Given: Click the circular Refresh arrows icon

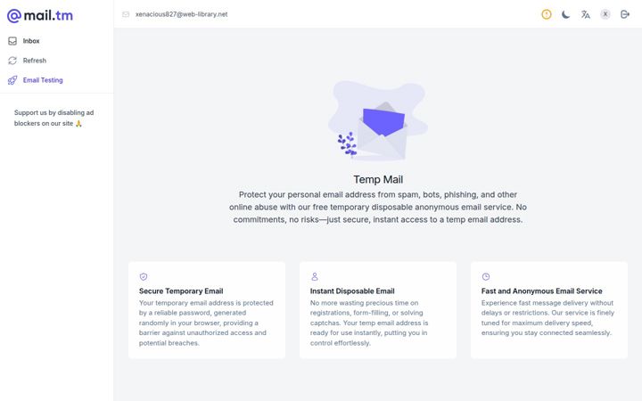Looking at the screenshot, I should tap(12, 61).
